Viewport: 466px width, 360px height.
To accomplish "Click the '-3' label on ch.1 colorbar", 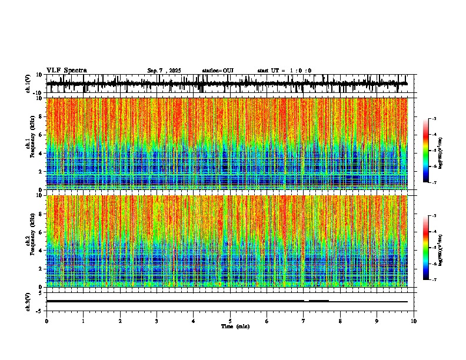I will pos(434,118).
